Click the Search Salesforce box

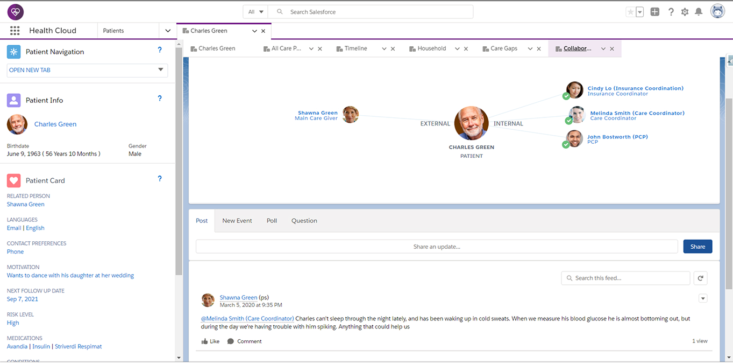point(371,12)
